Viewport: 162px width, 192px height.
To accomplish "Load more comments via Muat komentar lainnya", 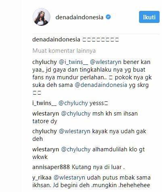I will (x=64, y=51).
